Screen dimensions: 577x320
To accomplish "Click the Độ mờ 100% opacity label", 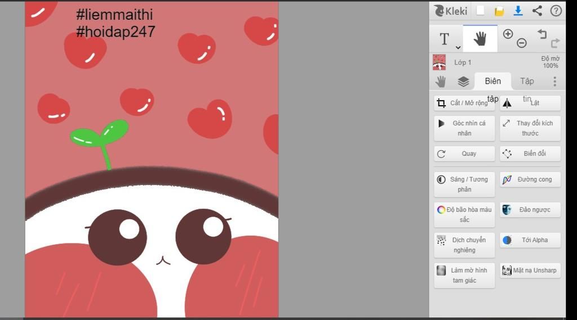I will tap(550, 62).
